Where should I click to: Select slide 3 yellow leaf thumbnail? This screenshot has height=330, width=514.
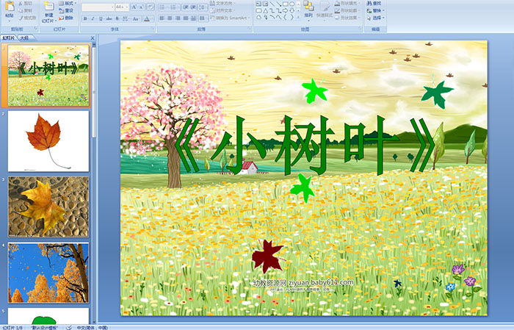(x=48, y=207)
